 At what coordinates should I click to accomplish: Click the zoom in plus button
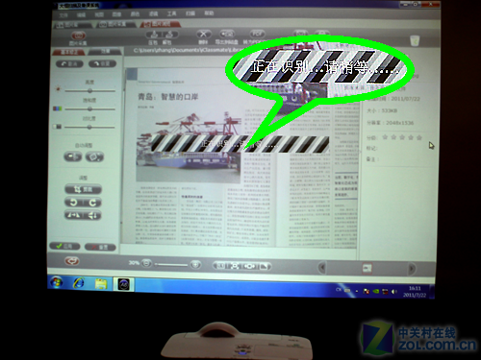point(195,265)
